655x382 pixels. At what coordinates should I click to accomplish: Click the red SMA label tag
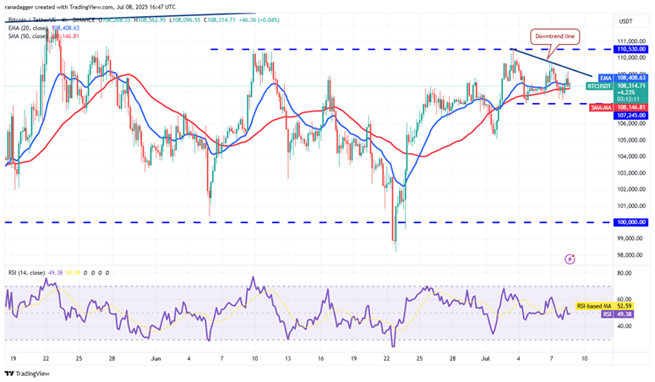tap(603, 108)
